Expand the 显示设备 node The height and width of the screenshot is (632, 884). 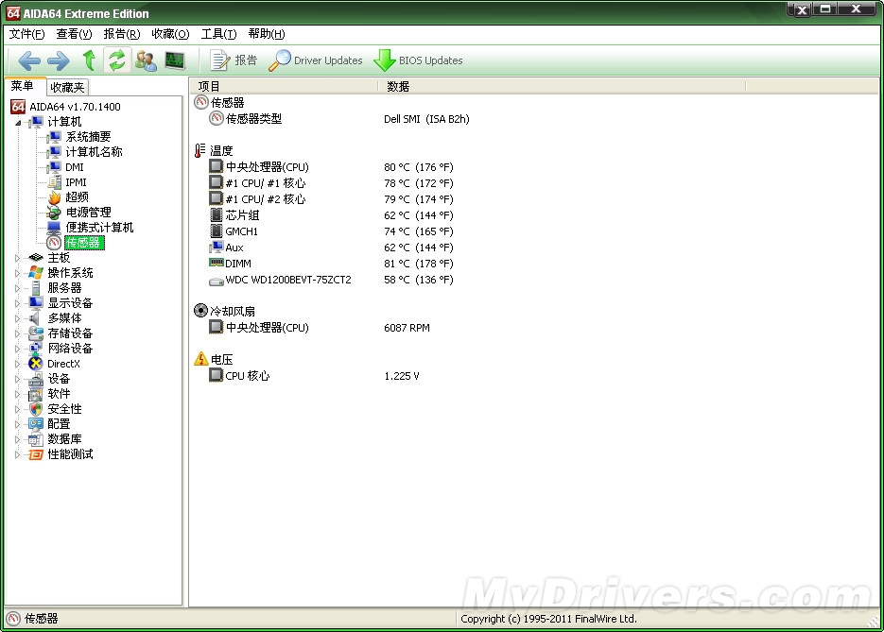click(17, 303)
